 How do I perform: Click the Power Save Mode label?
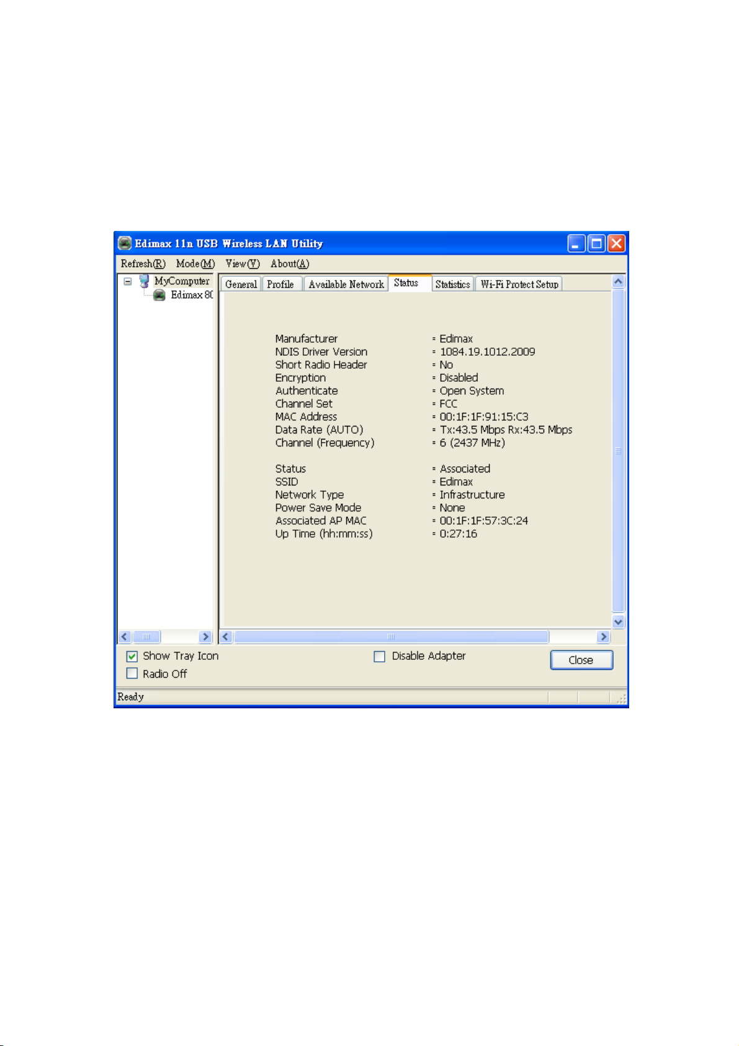318,508
